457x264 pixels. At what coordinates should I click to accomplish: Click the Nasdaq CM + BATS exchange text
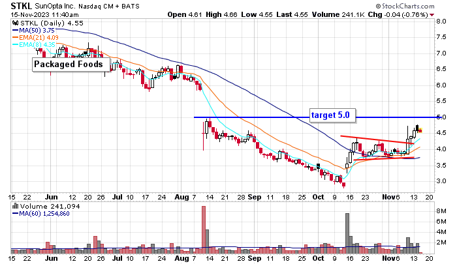[x=108, y=6]
